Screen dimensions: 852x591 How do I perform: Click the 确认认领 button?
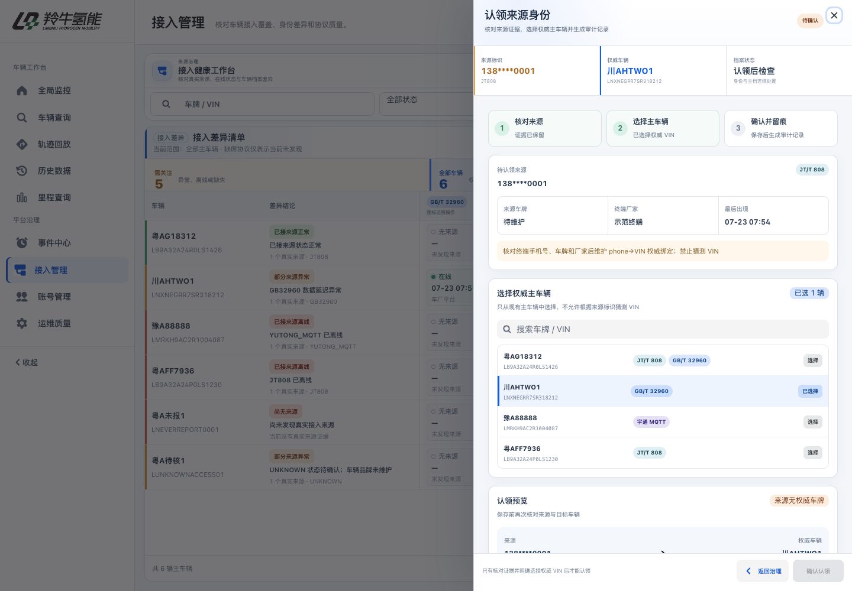818,571
